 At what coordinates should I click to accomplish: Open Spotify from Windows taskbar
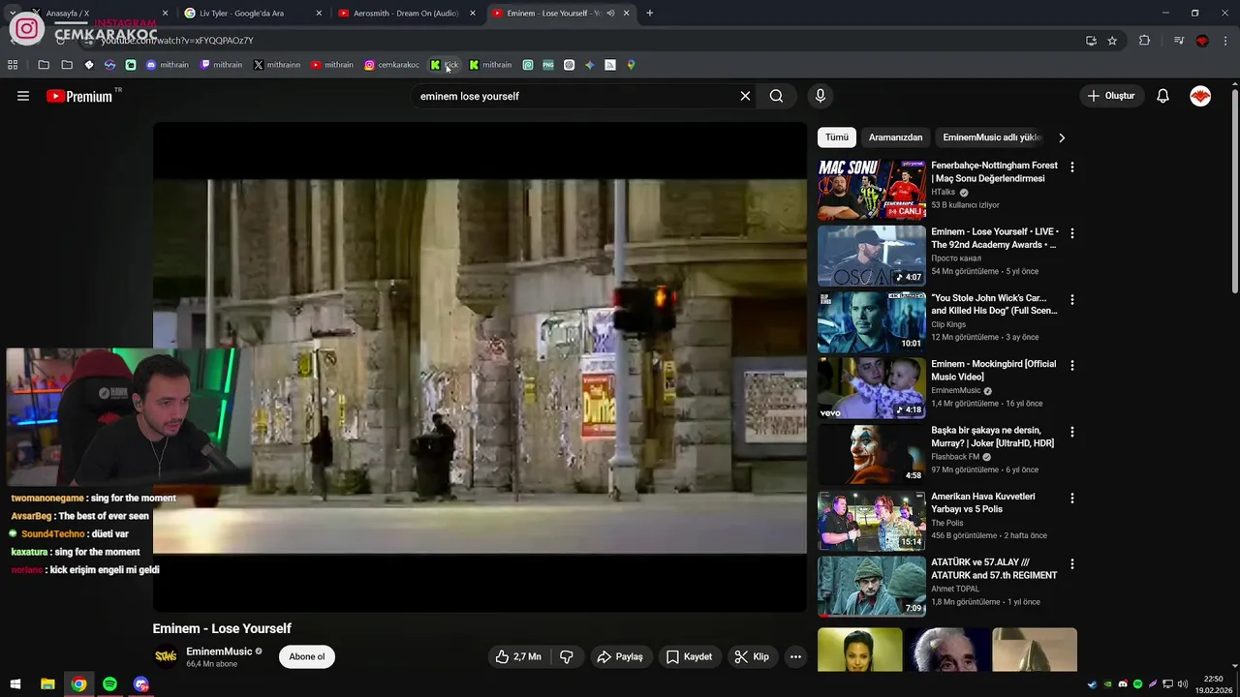click(109, 684)
